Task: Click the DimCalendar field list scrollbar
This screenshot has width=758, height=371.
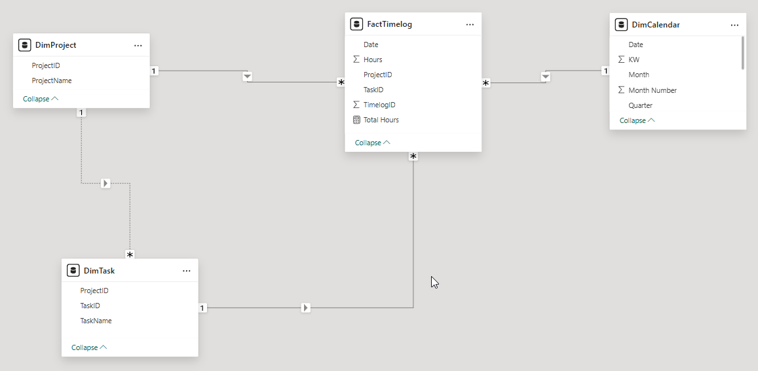Action: [x=742, y=52]
